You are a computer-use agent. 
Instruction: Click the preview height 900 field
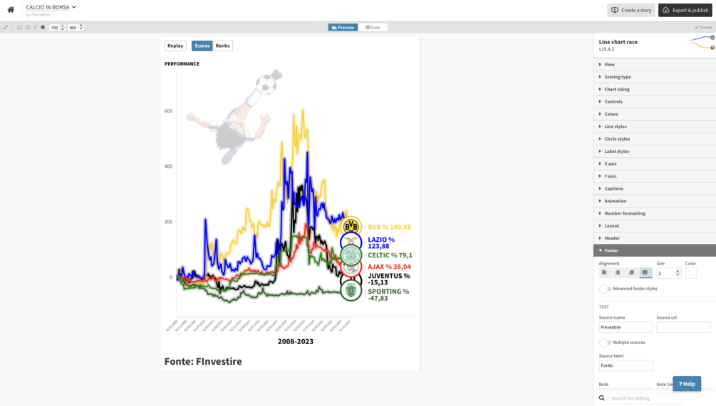[73, 28]
